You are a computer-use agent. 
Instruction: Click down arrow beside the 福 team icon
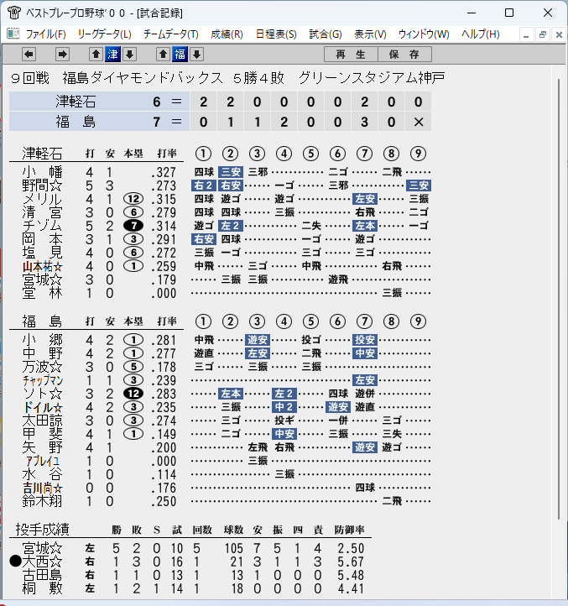click(196, 55)
